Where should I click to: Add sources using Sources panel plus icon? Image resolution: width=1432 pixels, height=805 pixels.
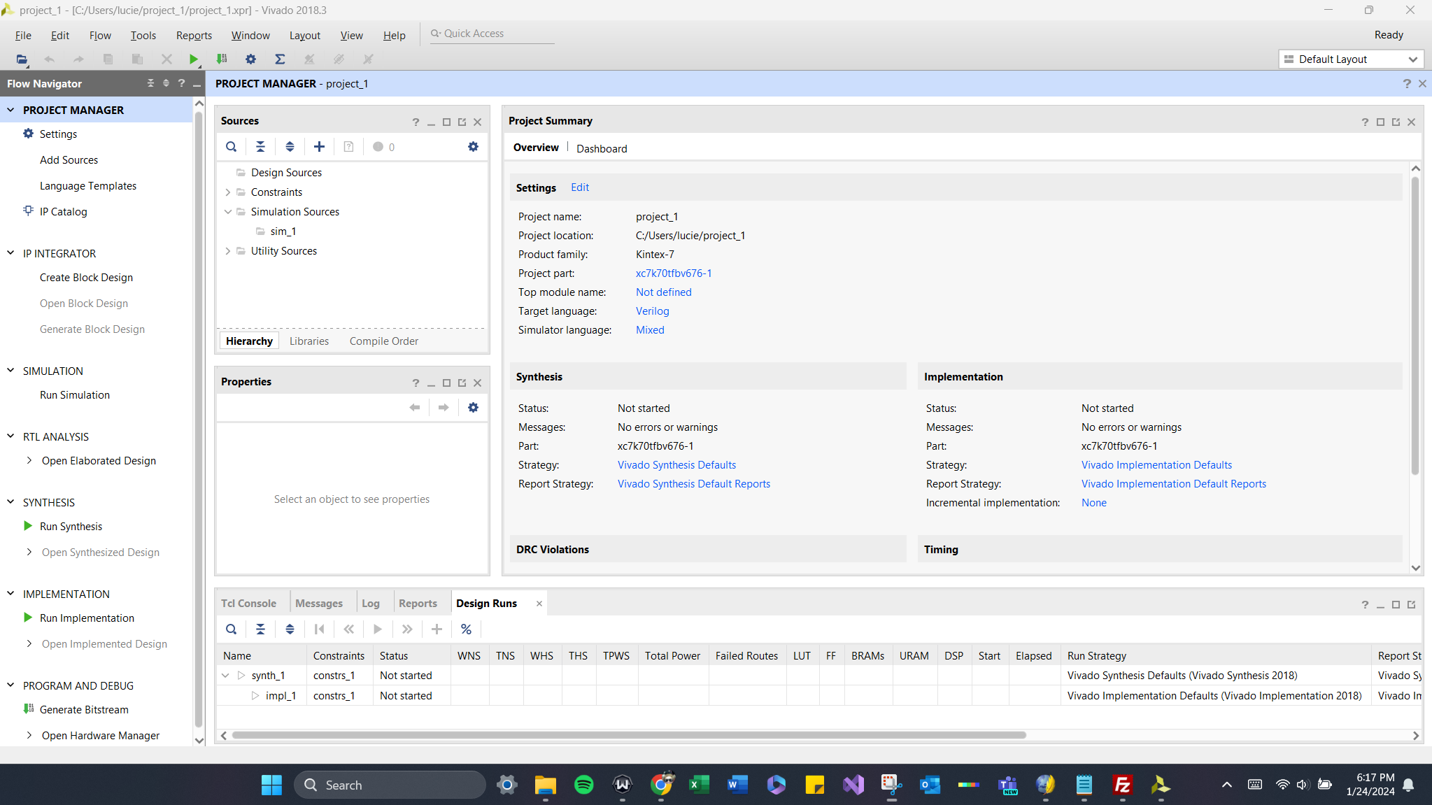coord(319,147)
